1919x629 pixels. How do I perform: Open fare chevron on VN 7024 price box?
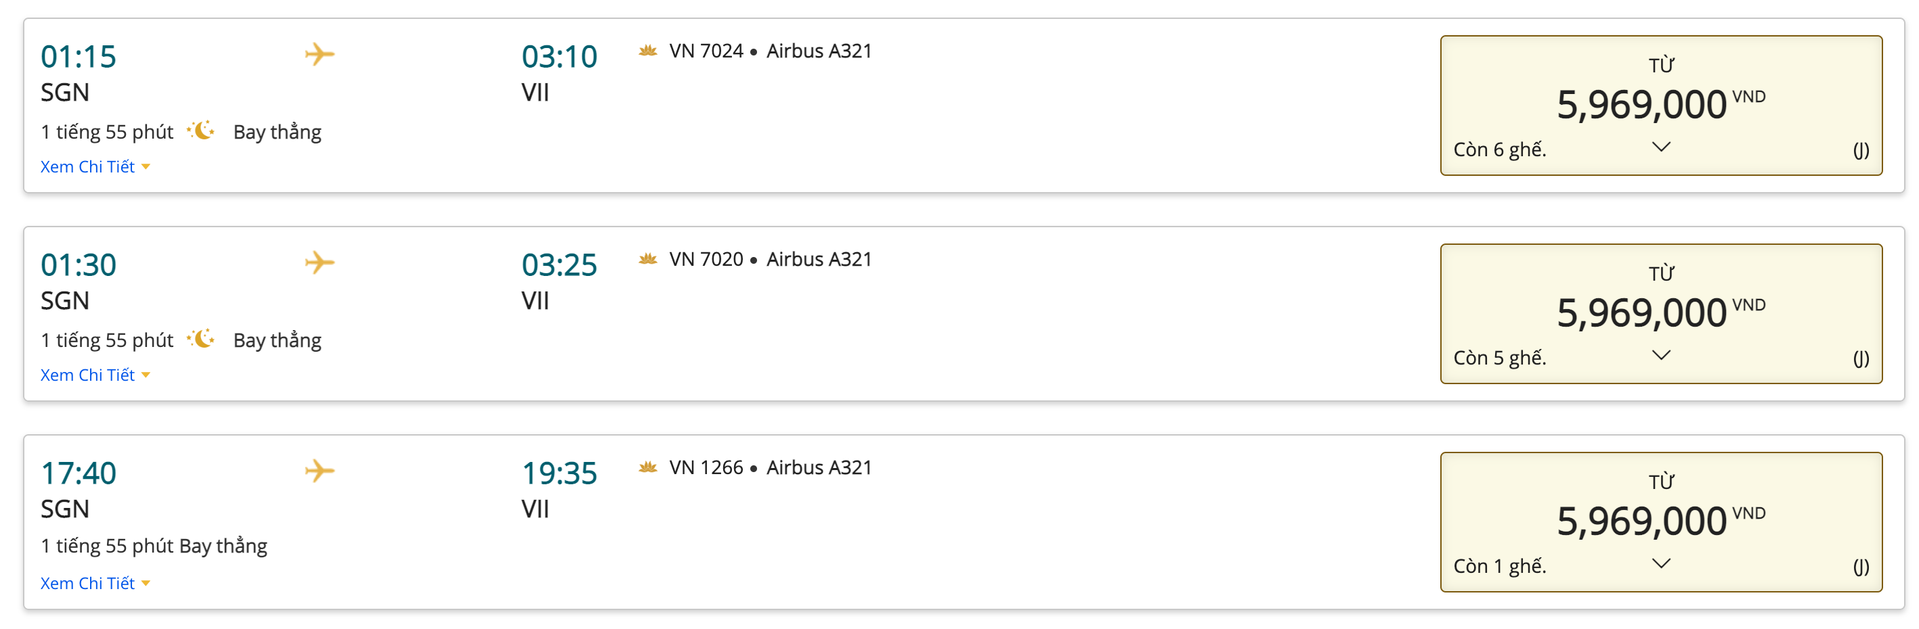tap(1661, 147)
